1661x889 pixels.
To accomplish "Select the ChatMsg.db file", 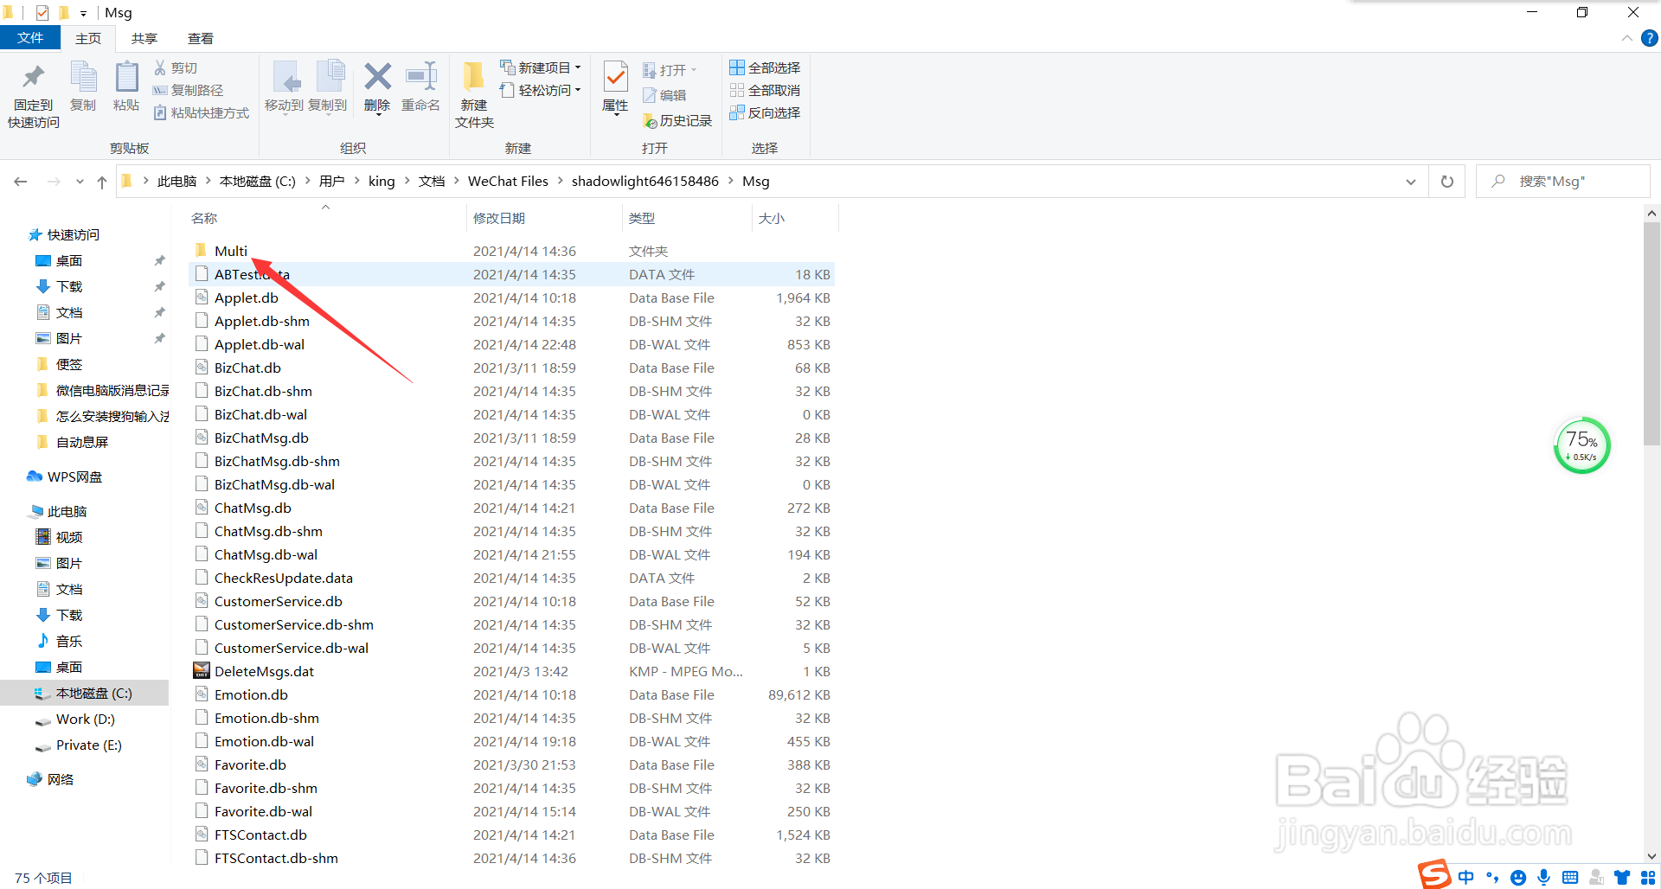I will coord(253,508).
